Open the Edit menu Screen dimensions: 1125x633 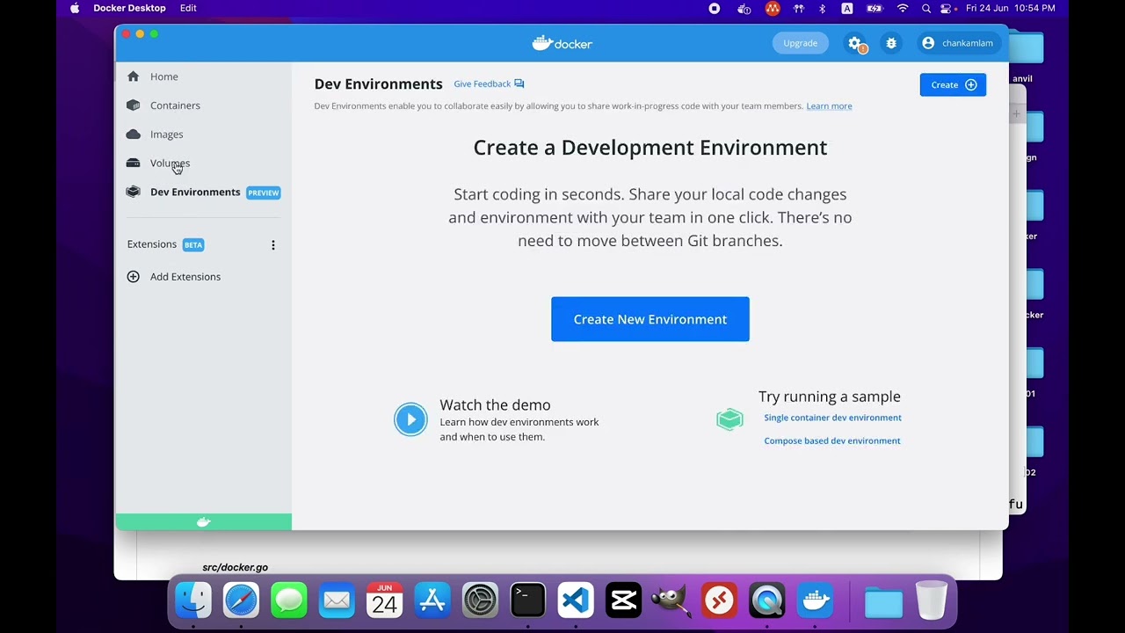(188, 8)
